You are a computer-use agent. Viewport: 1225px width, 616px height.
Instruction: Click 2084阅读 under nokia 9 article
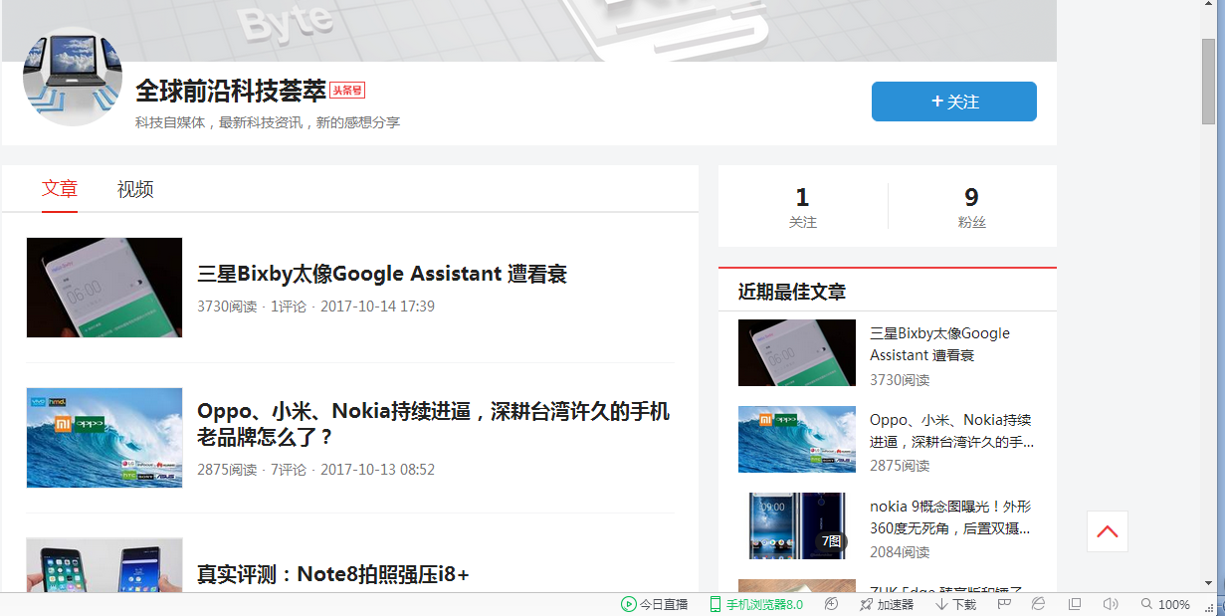click(900, 552)
